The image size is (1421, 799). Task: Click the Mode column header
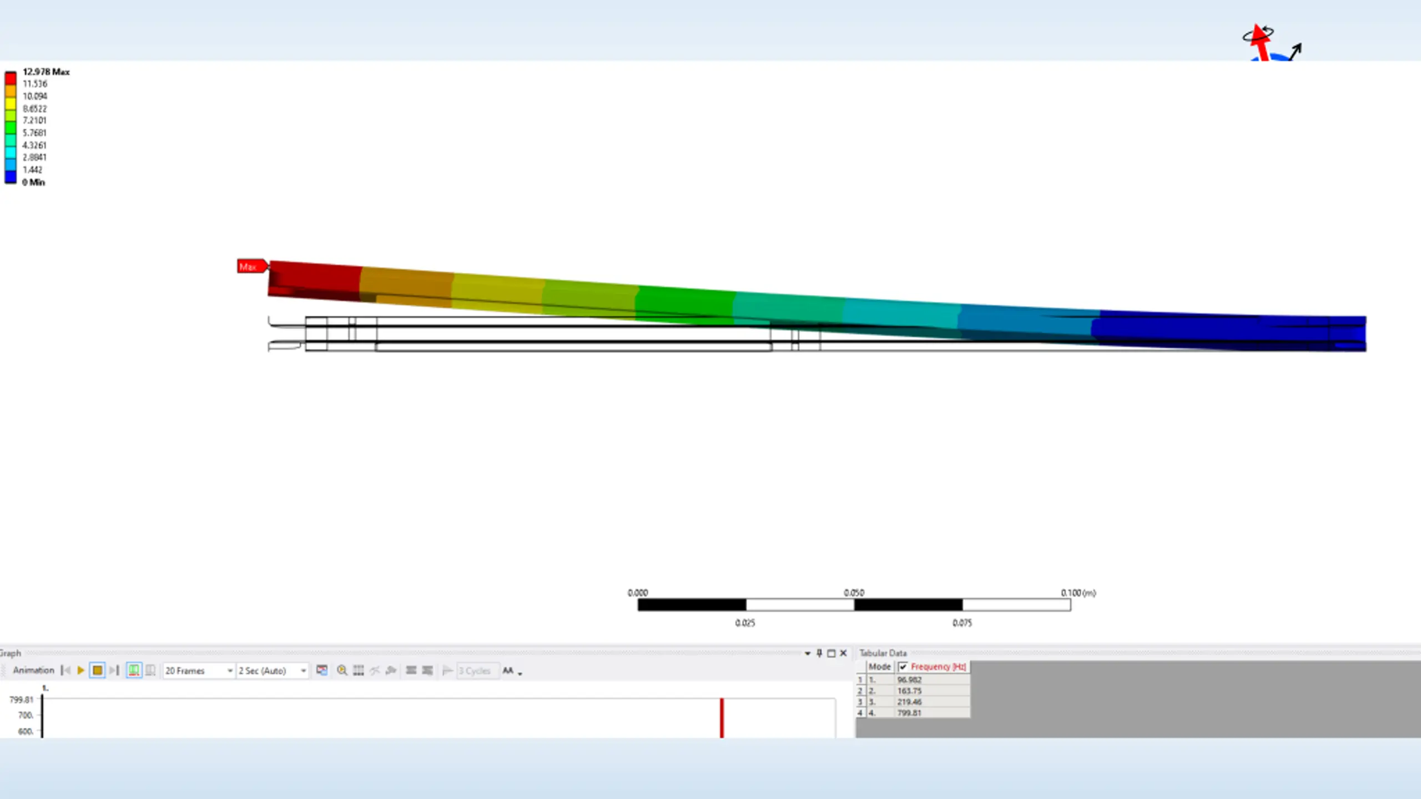(x=879, y=666)
